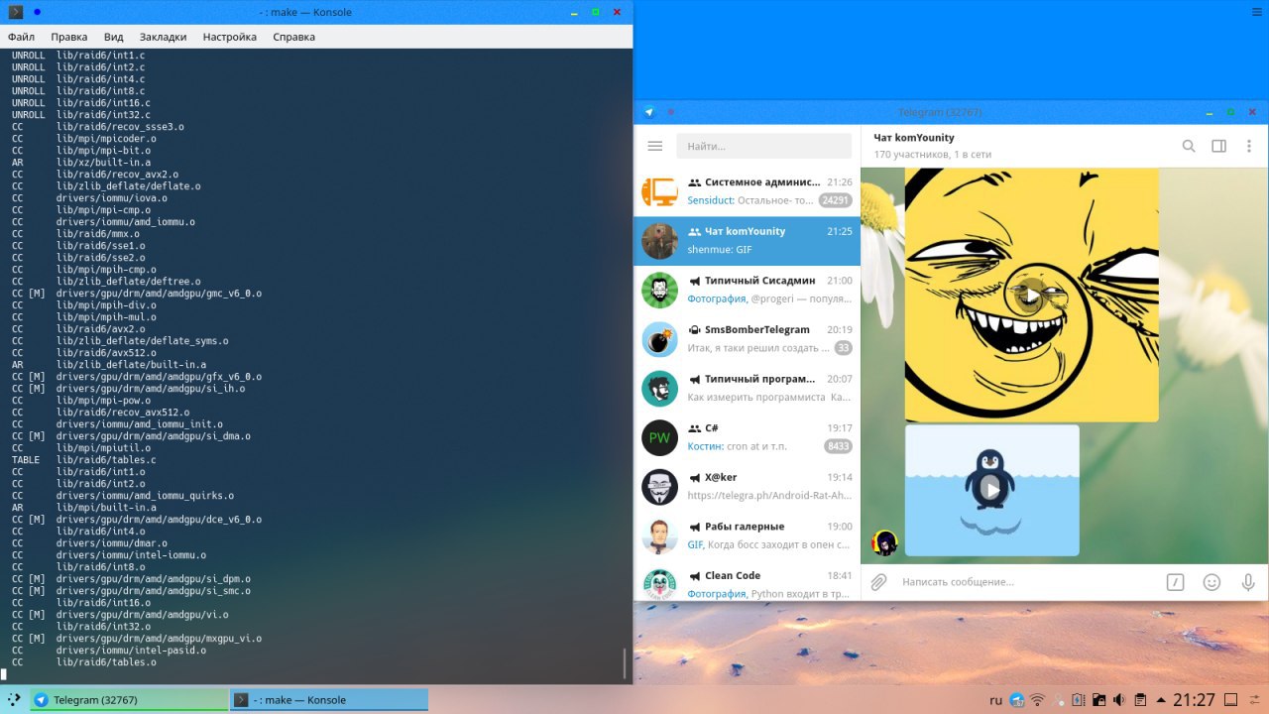Click the show desktop panel button
This screenshot has width=1269, height=714.
point(1232,700)
